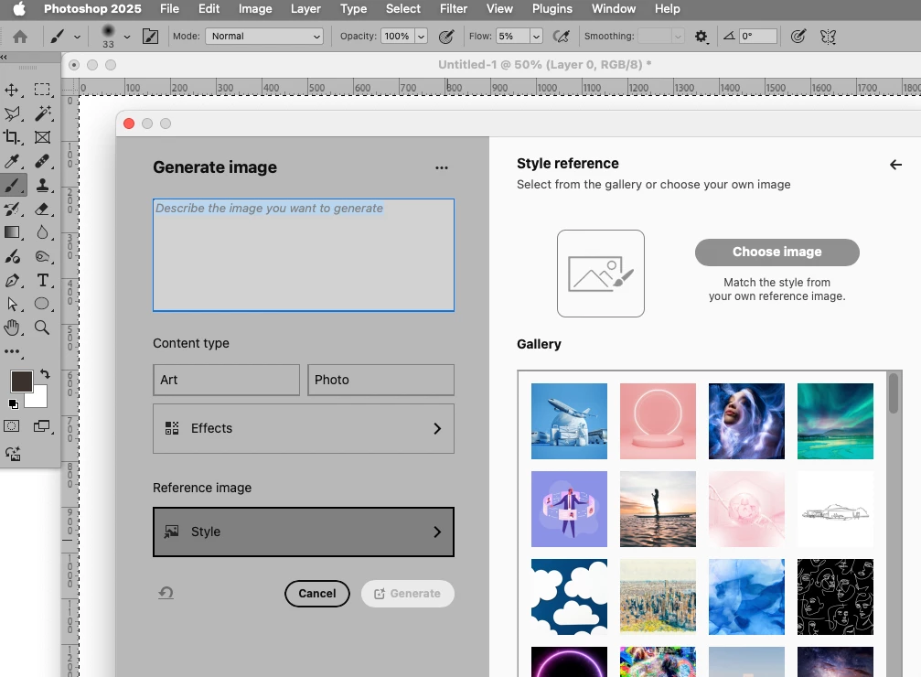Open the Photoshop 2025 app menu
921x677 pixels.
(x=92, y=9)
